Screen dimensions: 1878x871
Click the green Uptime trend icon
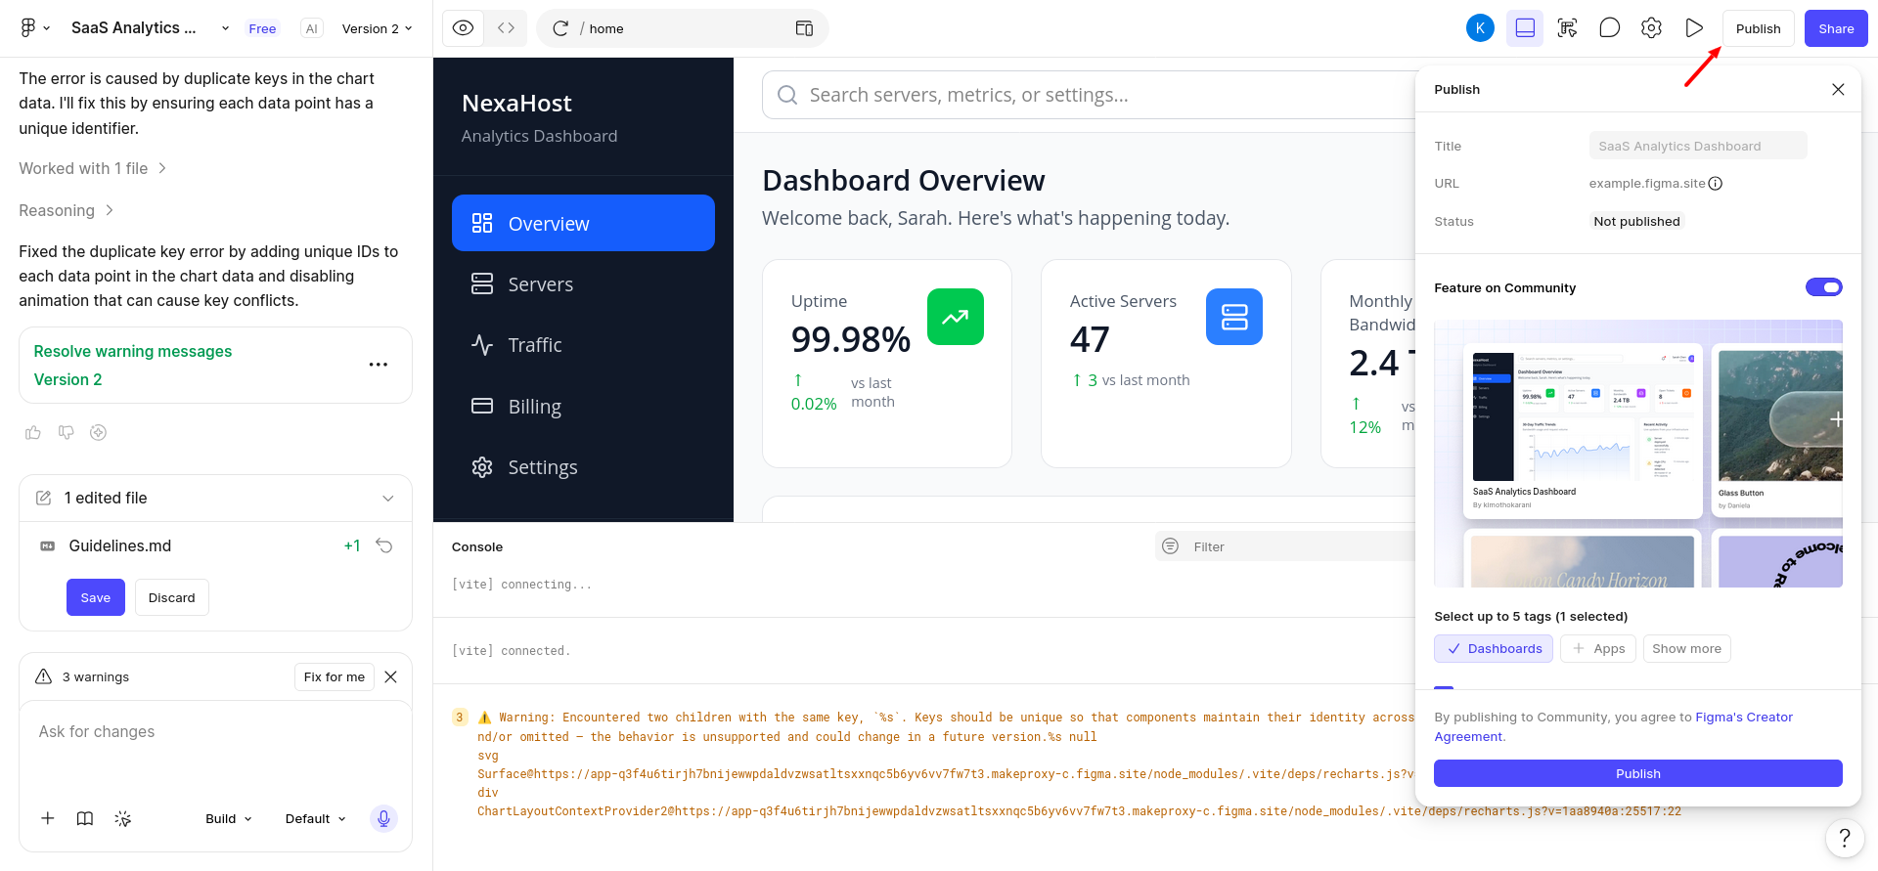tap(956, 317)
